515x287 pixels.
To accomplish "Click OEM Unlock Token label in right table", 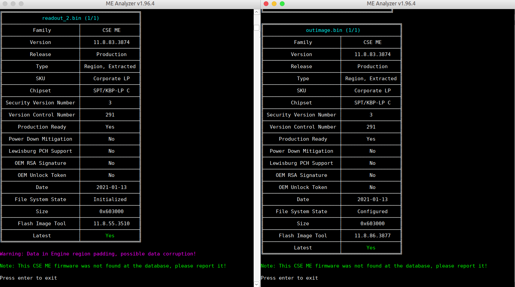I will pyautogui.click(x=303, y=187).
